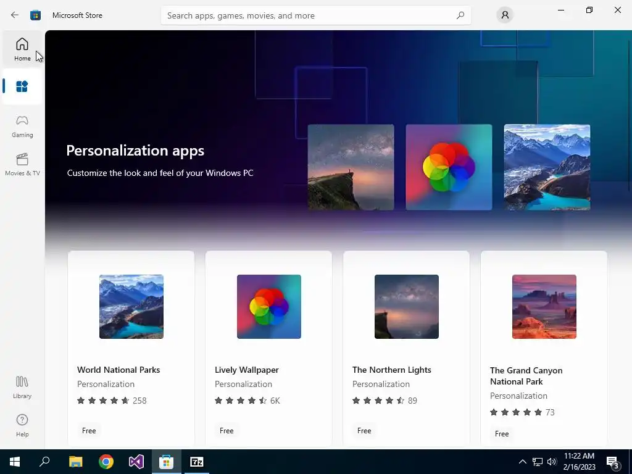The image size is (632, 474).
Task: Focus the Search apps, games, movies field
Action: 316,15
